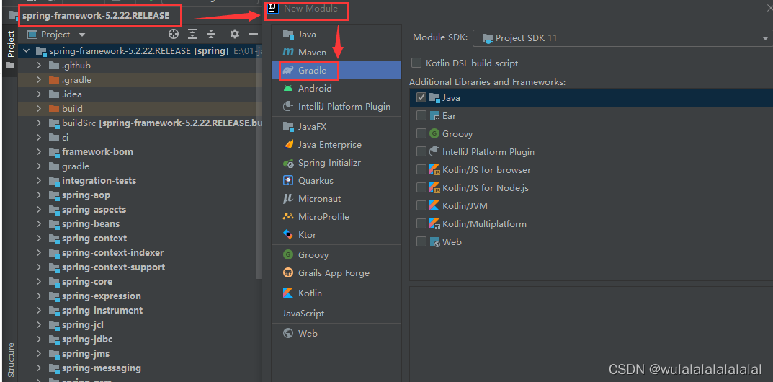The width and height of the screenshot is (773, 382).
Task: Expand the buildSrc folder
Action: coord(39,123)
